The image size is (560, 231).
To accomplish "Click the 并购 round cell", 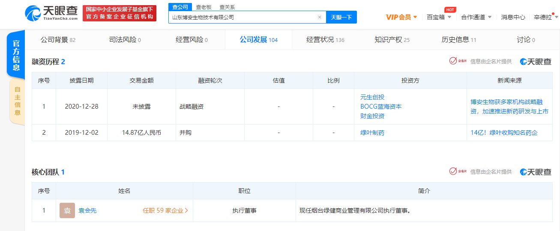I will (210, 133).
